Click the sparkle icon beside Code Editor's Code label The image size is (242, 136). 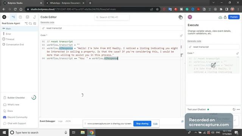tap(181, 36)
